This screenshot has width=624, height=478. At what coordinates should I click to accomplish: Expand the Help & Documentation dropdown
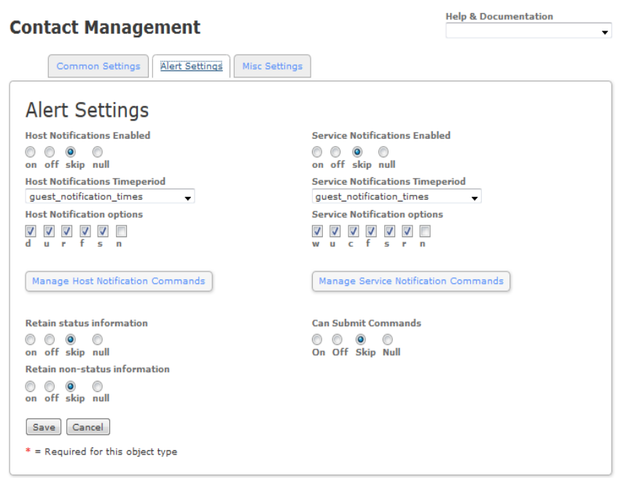click(x=529, y=31)
